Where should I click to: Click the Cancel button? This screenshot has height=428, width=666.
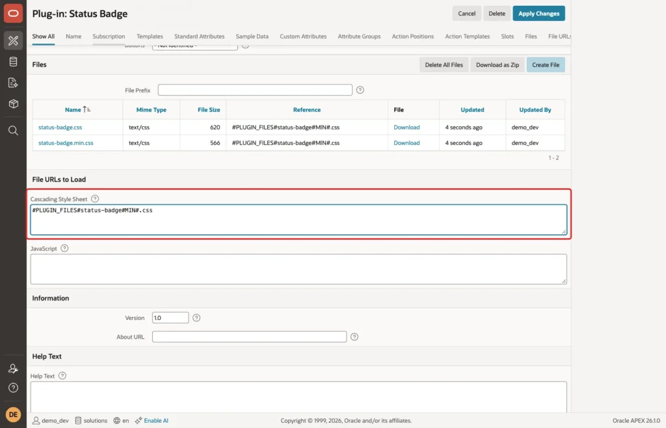(467, 14)
